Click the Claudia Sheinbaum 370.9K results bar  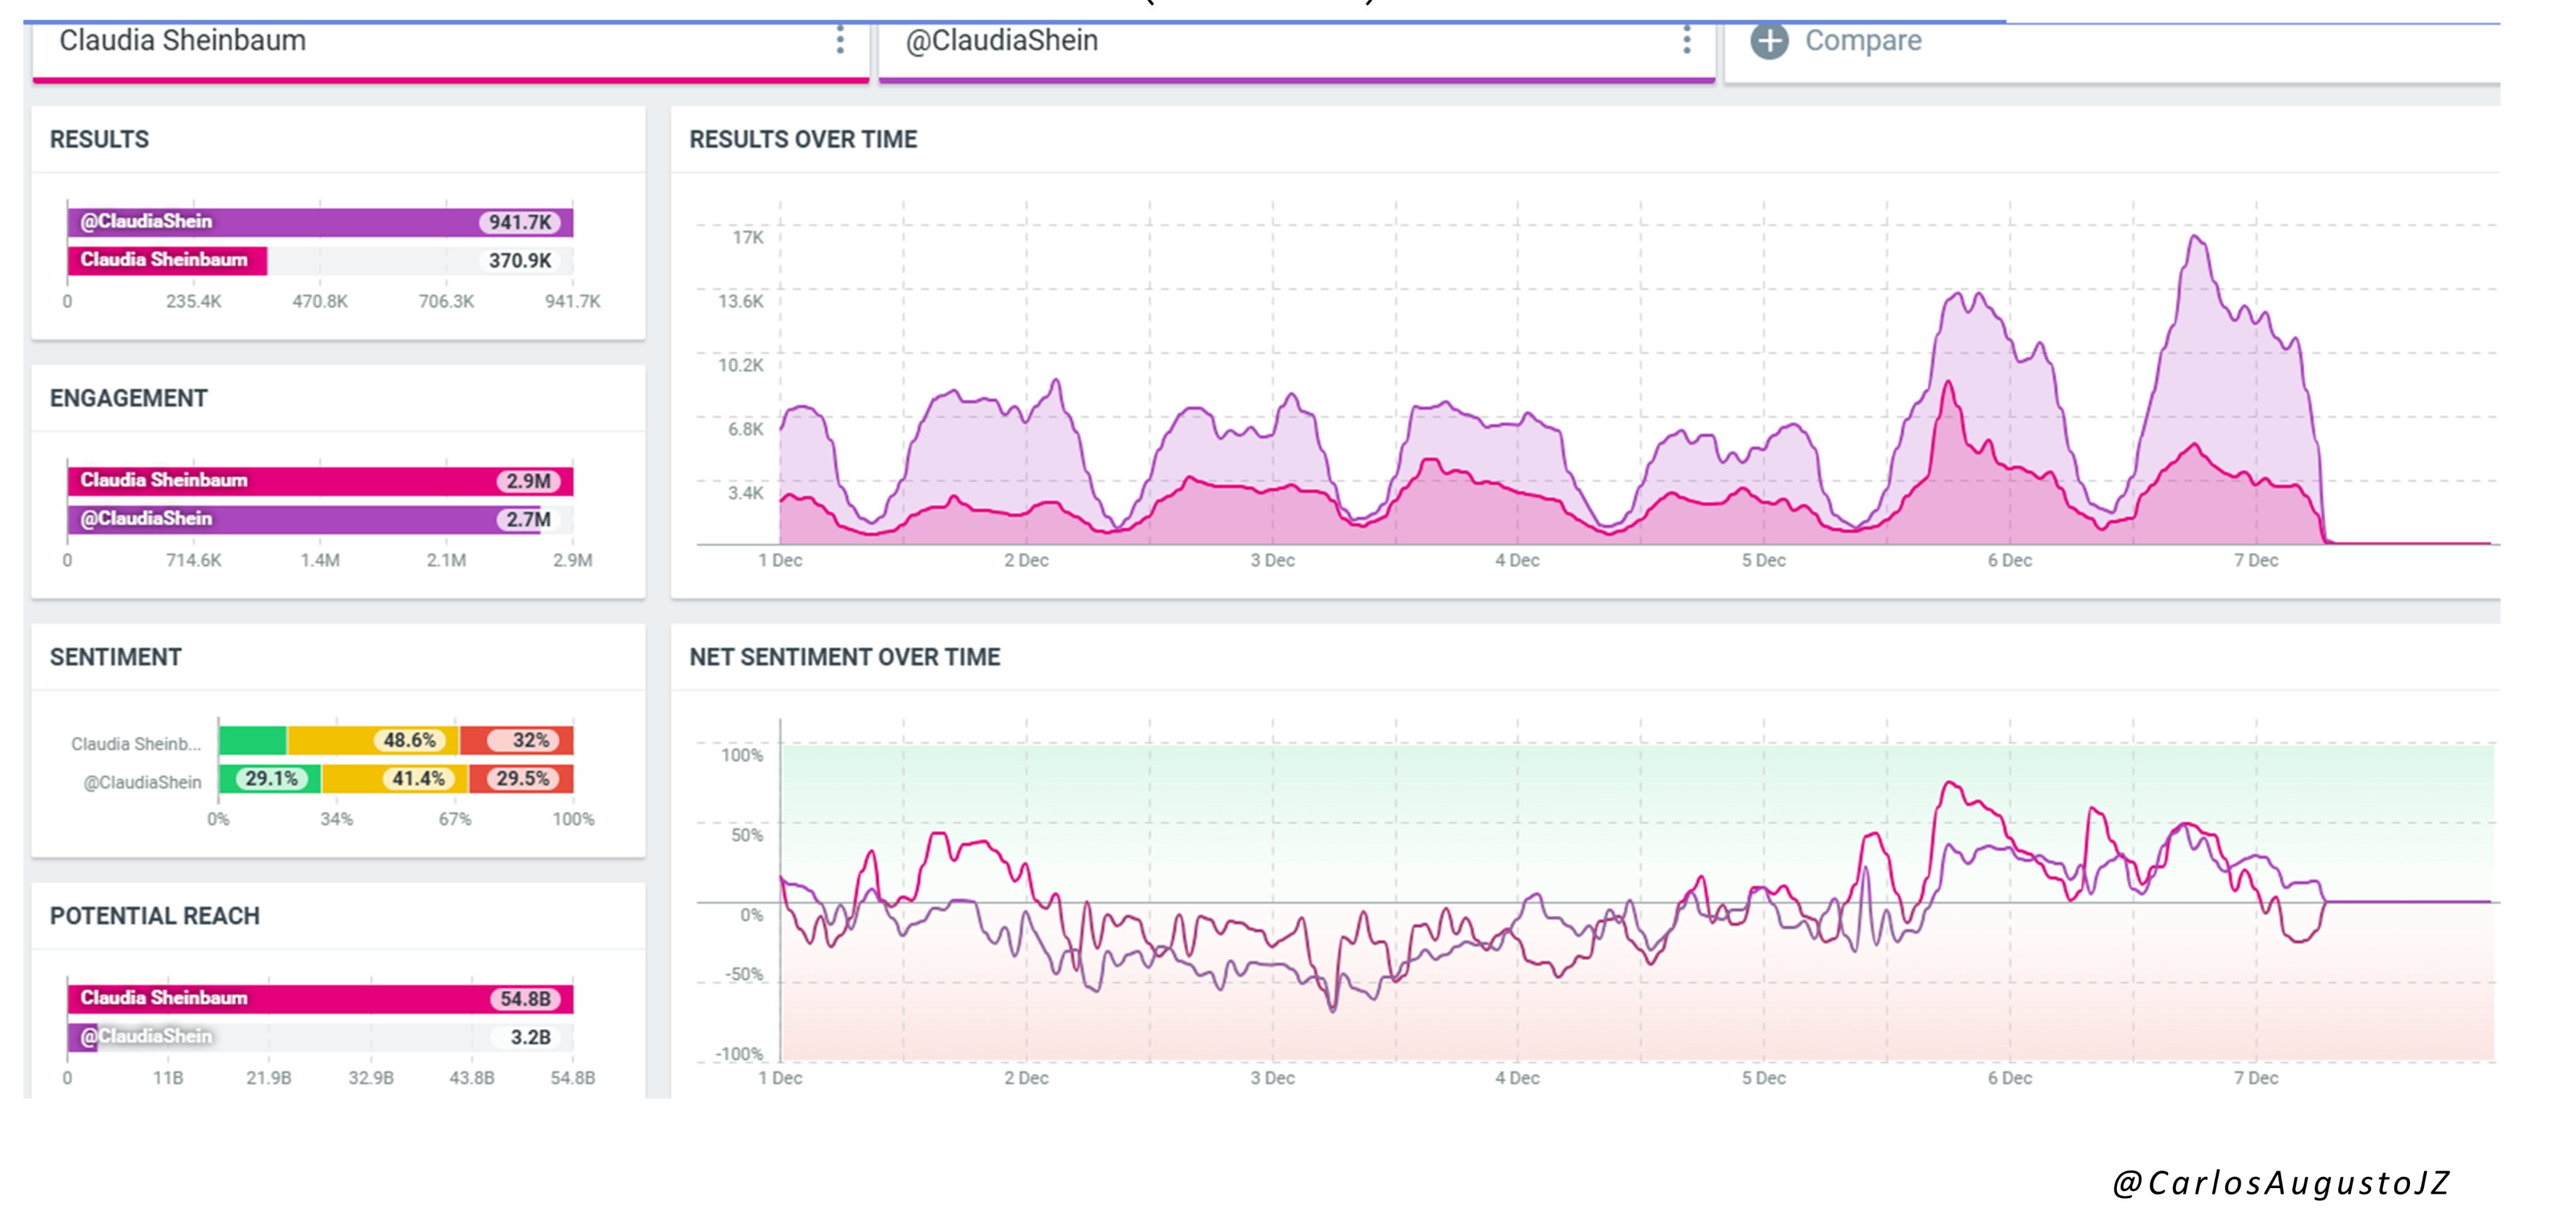(167, 260)
